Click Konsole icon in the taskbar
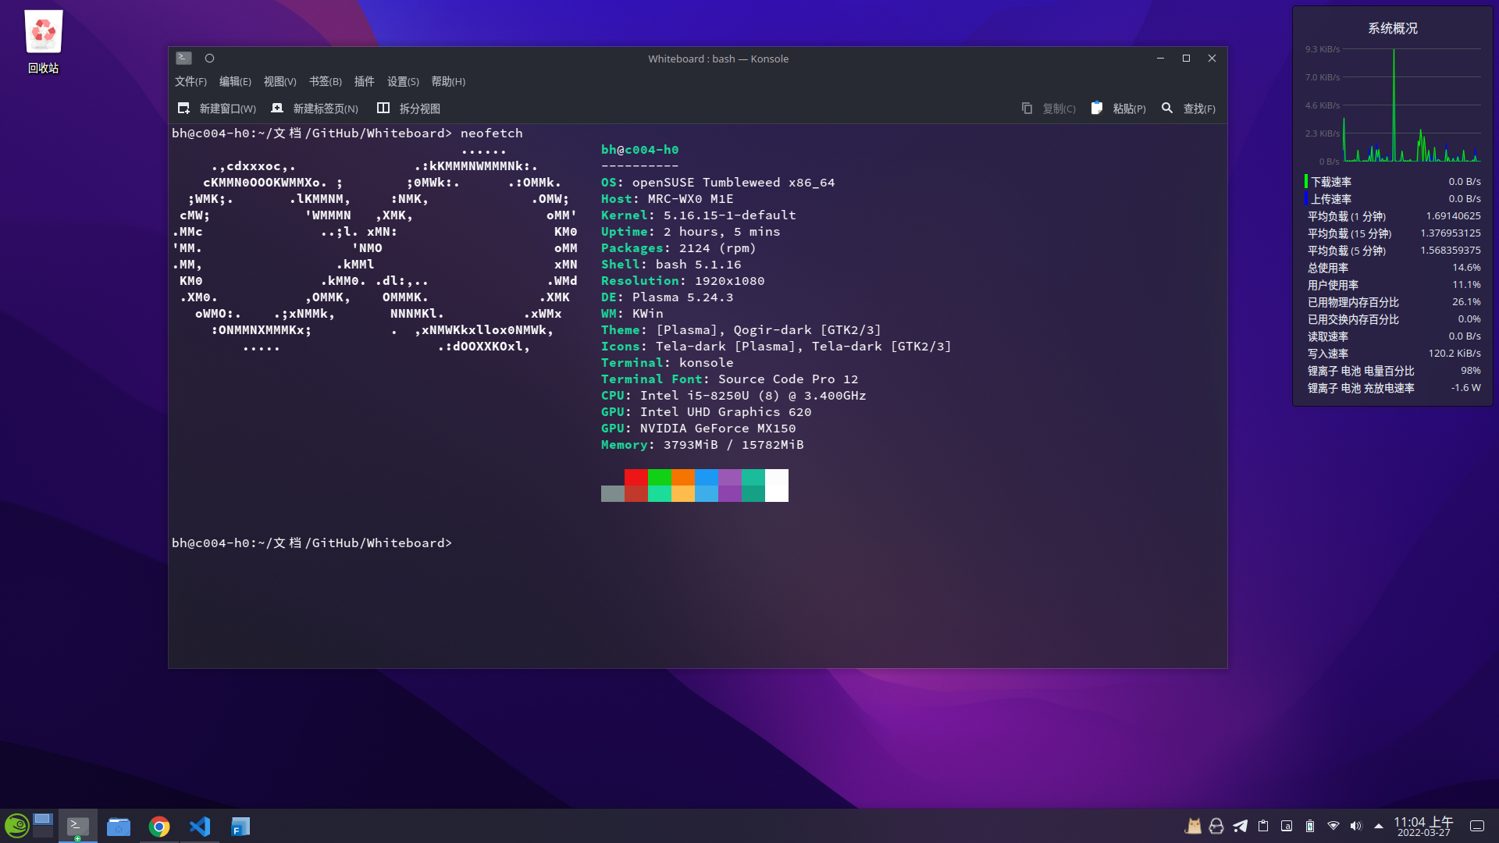The height and width of the screenshot is (843, 1499). [77, 826]
